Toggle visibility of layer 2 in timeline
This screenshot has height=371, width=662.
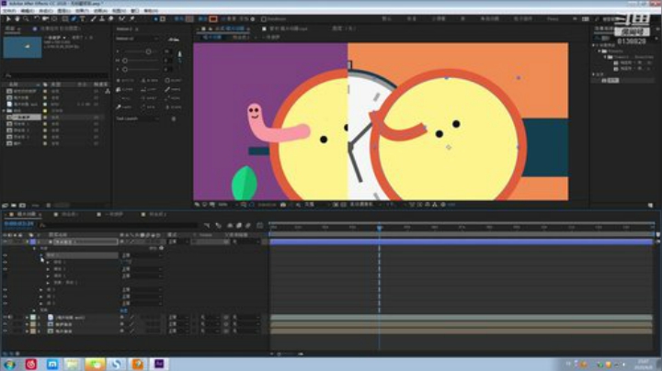click(x=5, y=318)
